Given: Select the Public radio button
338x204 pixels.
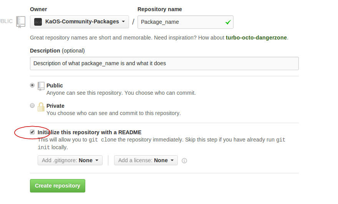Looking at the screenshot, I should pos(32,85).
